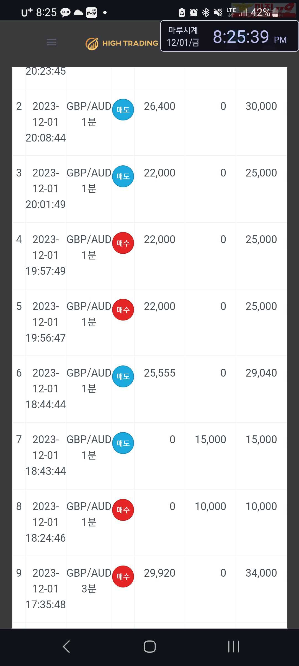The height and width of the screenshot is (666, 299).
Task: Select GBP/AUD 3분 entry in row 9
Action: coord(89,581)
